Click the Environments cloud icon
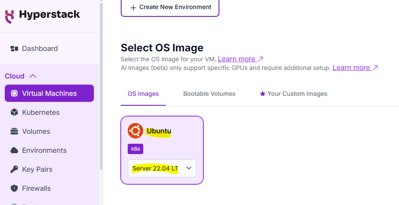 click(14, 151)
